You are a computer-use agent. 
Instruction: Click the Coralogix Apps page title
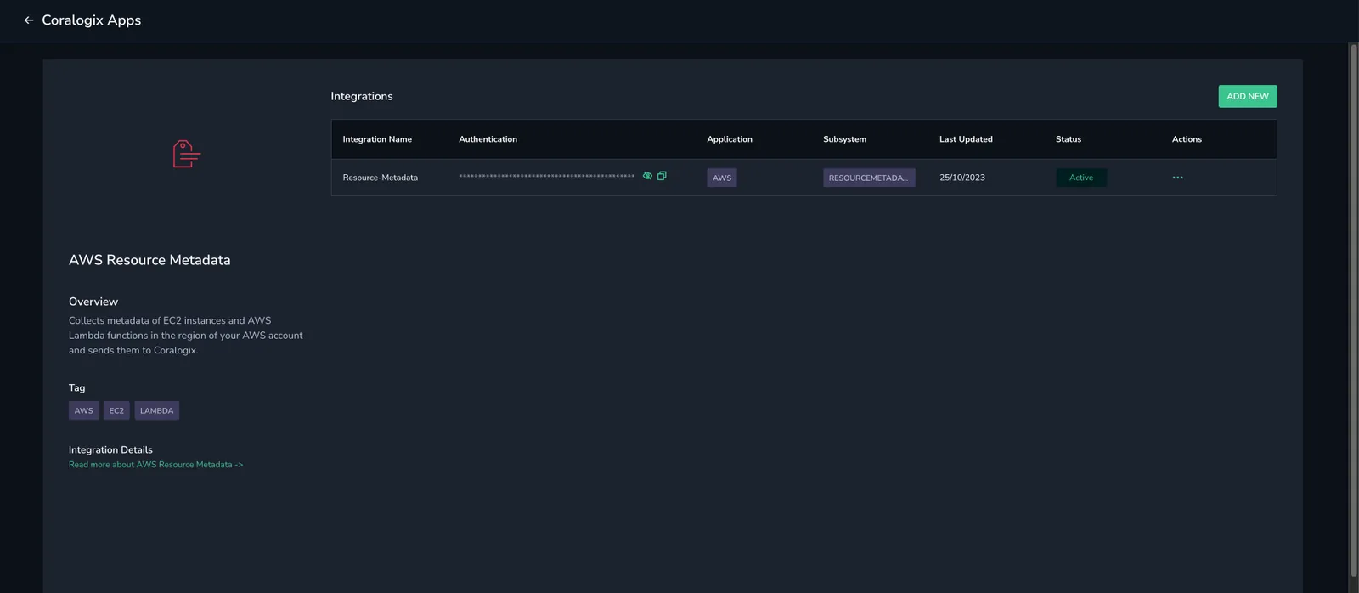click(x=92, y=20)
